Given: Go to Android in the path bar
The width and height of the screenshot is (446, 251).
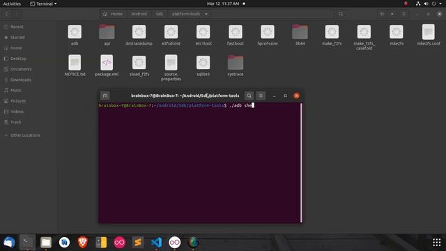Looking at the screenshot, I should (x=139, y=14).
